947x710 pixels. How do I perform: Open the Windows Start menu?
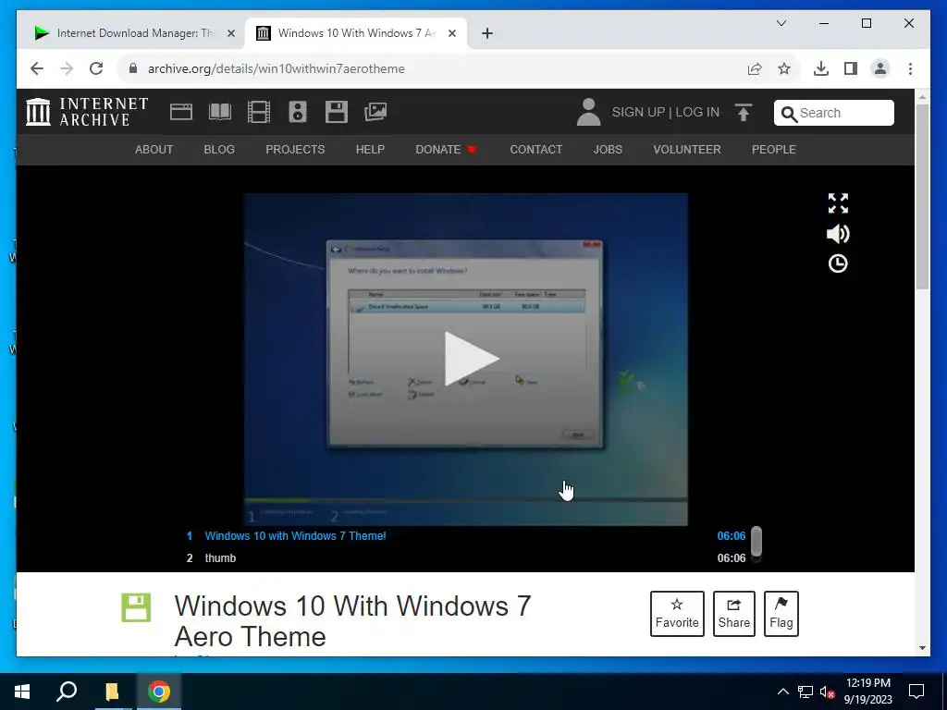point(22,692)
